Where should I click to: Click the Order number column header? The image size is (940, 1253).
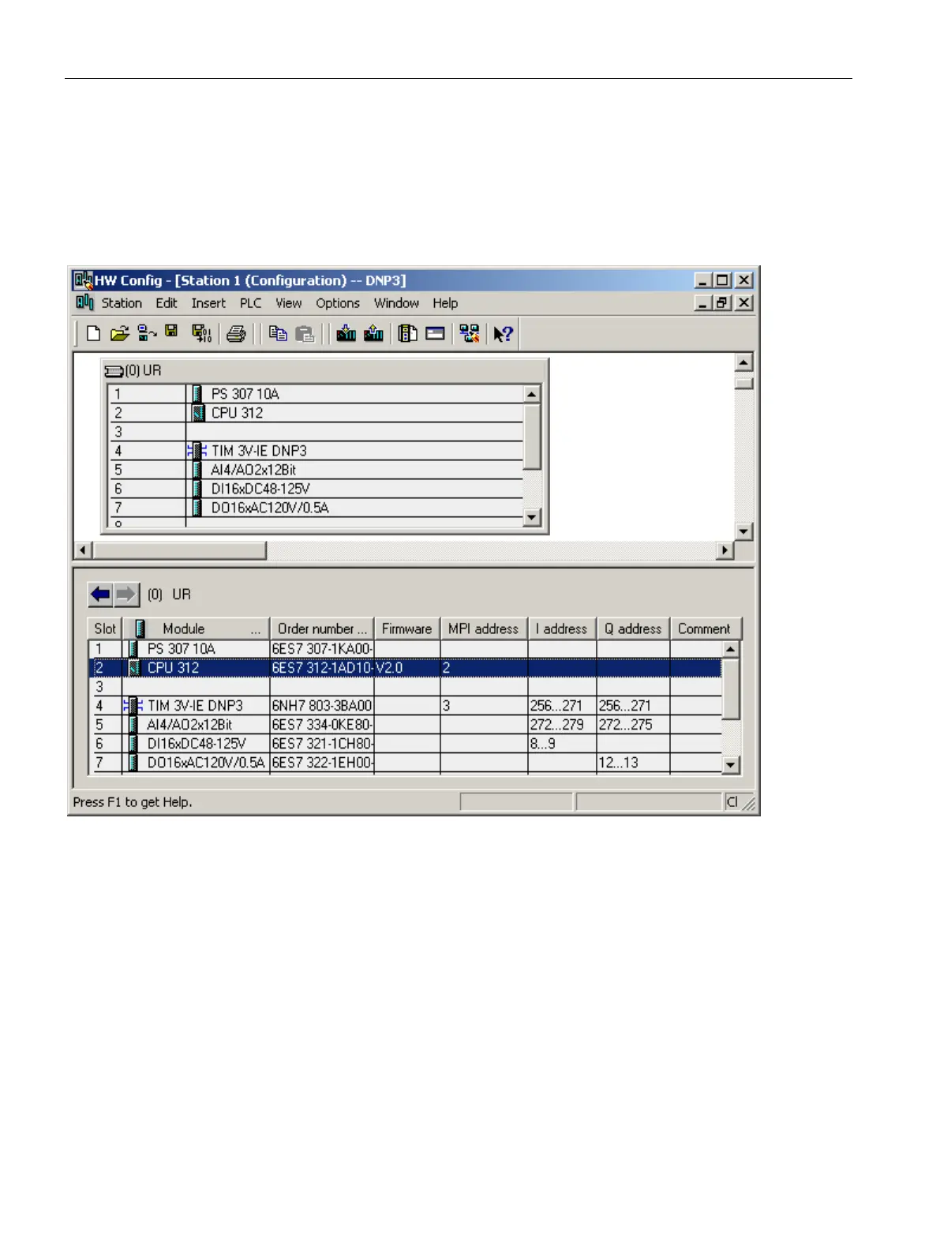point(322,628)
